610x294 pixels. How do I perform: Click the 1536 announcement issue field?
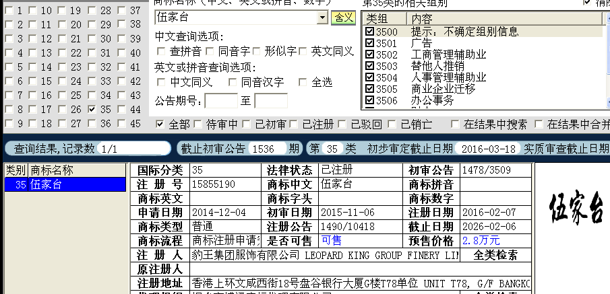[x=268, y=149]
